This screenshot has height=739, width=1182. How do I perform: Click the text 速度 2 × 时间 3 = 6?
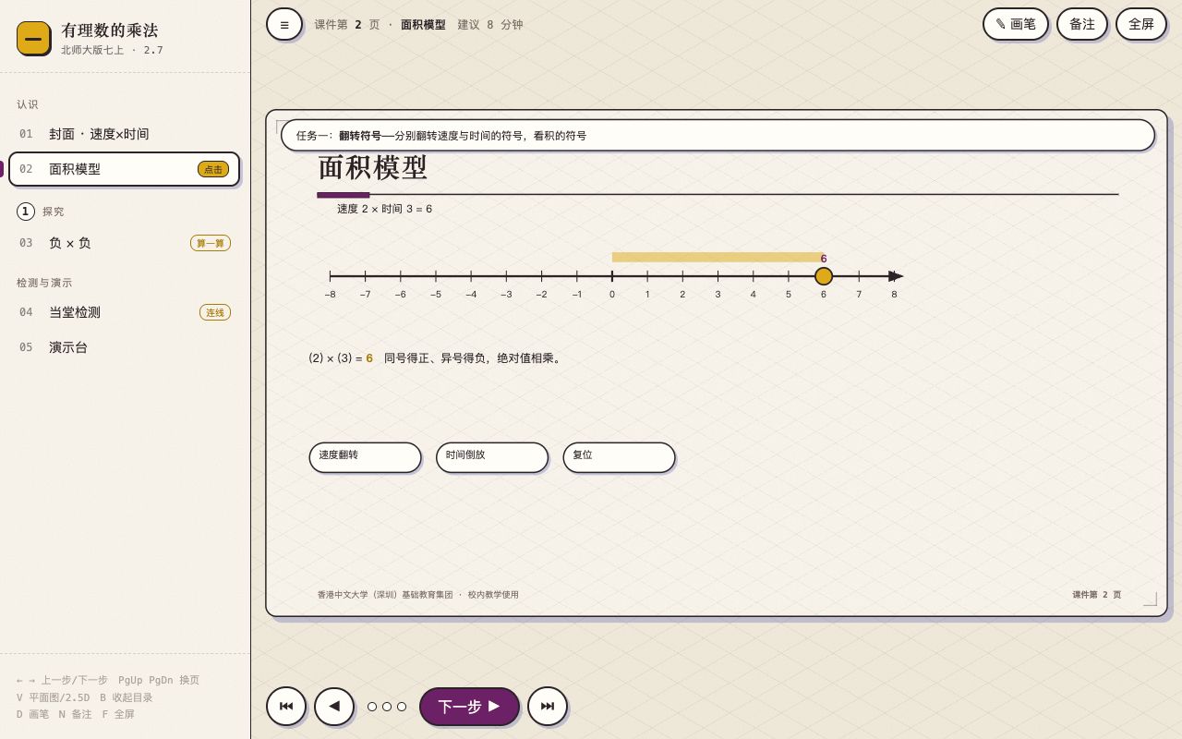(x=384, y=209)
